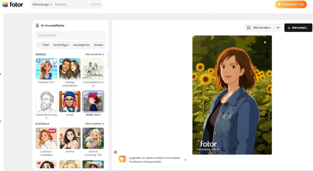
Task: Click the Sucheffekte search field
Action: point(70,35)
